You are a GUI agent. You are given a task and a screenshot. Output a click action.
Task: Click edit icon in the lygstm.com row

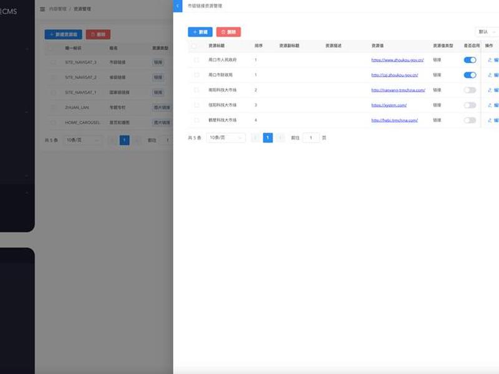(490, 105)
